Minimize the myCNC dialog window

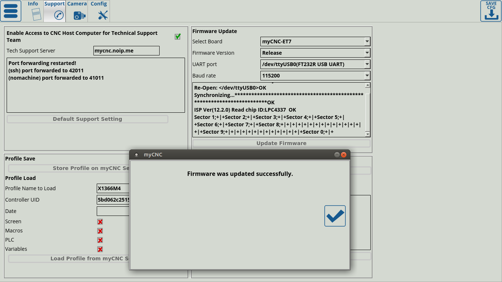pyautogui.click(x=337, y=155)
